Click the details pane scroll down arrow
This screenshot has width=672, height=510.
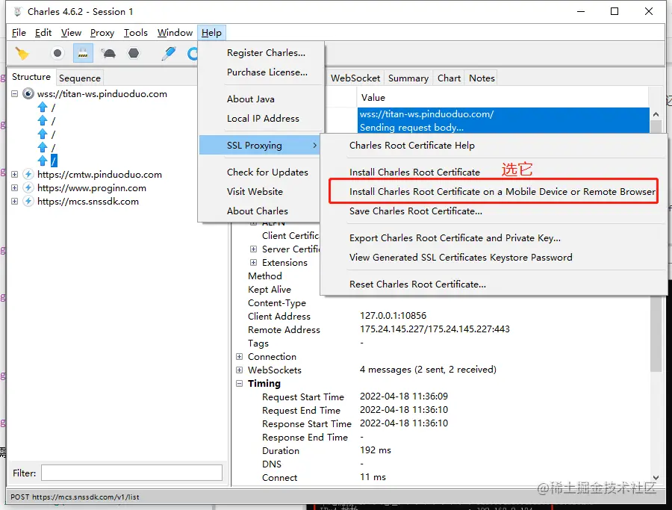[x=656, y=477]
